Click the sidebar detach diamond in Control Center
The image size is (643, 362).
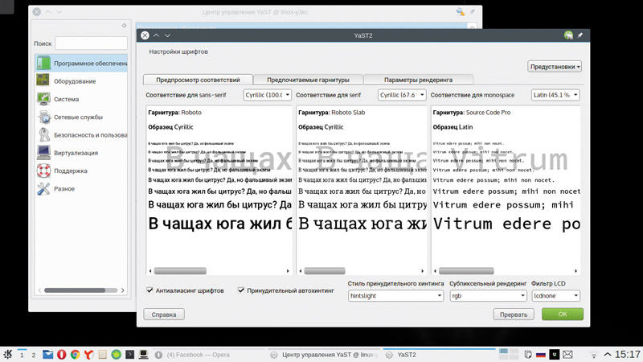click(125, 26)
